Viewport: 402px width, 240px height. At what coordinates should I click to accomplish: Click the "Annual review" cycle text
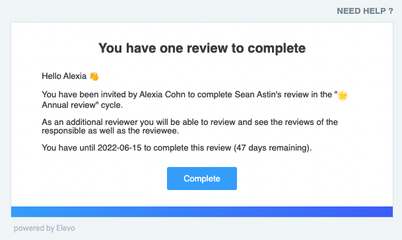point(70,105)
